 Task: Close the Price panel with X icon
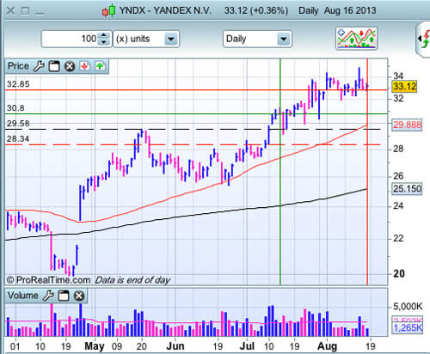pyautogui.click(x=70, y=66)
